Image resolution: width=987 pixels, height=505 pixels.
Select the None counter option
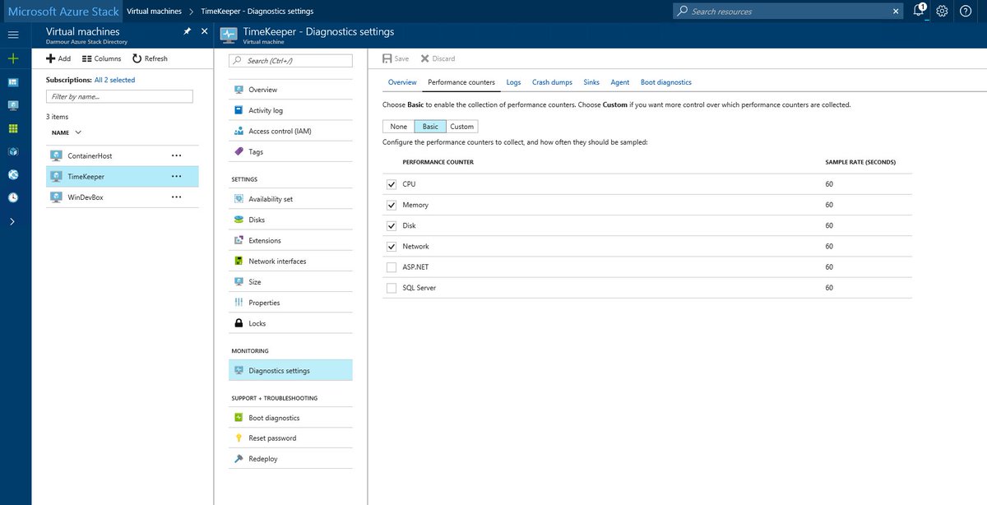coord(399,127)
